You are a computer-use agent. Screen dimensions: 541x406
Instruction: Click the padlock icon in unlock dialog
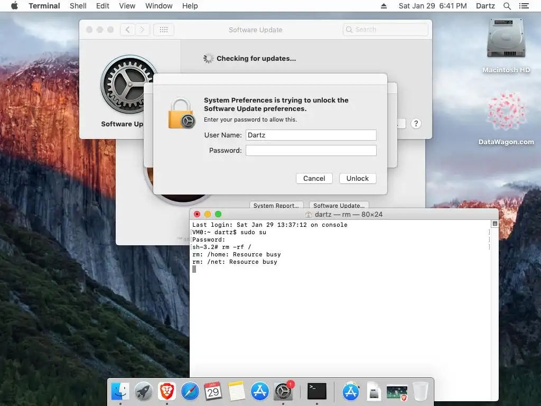(182, 113)
